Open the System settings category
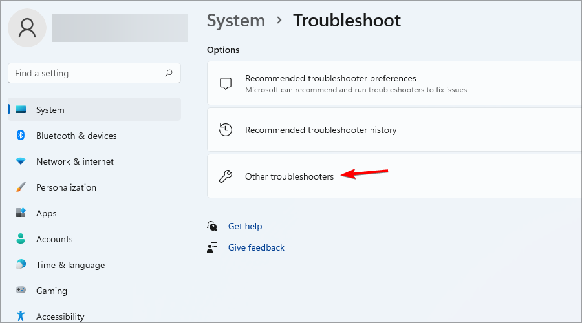Viewport: 582px width, 323px height. point(50,110)
